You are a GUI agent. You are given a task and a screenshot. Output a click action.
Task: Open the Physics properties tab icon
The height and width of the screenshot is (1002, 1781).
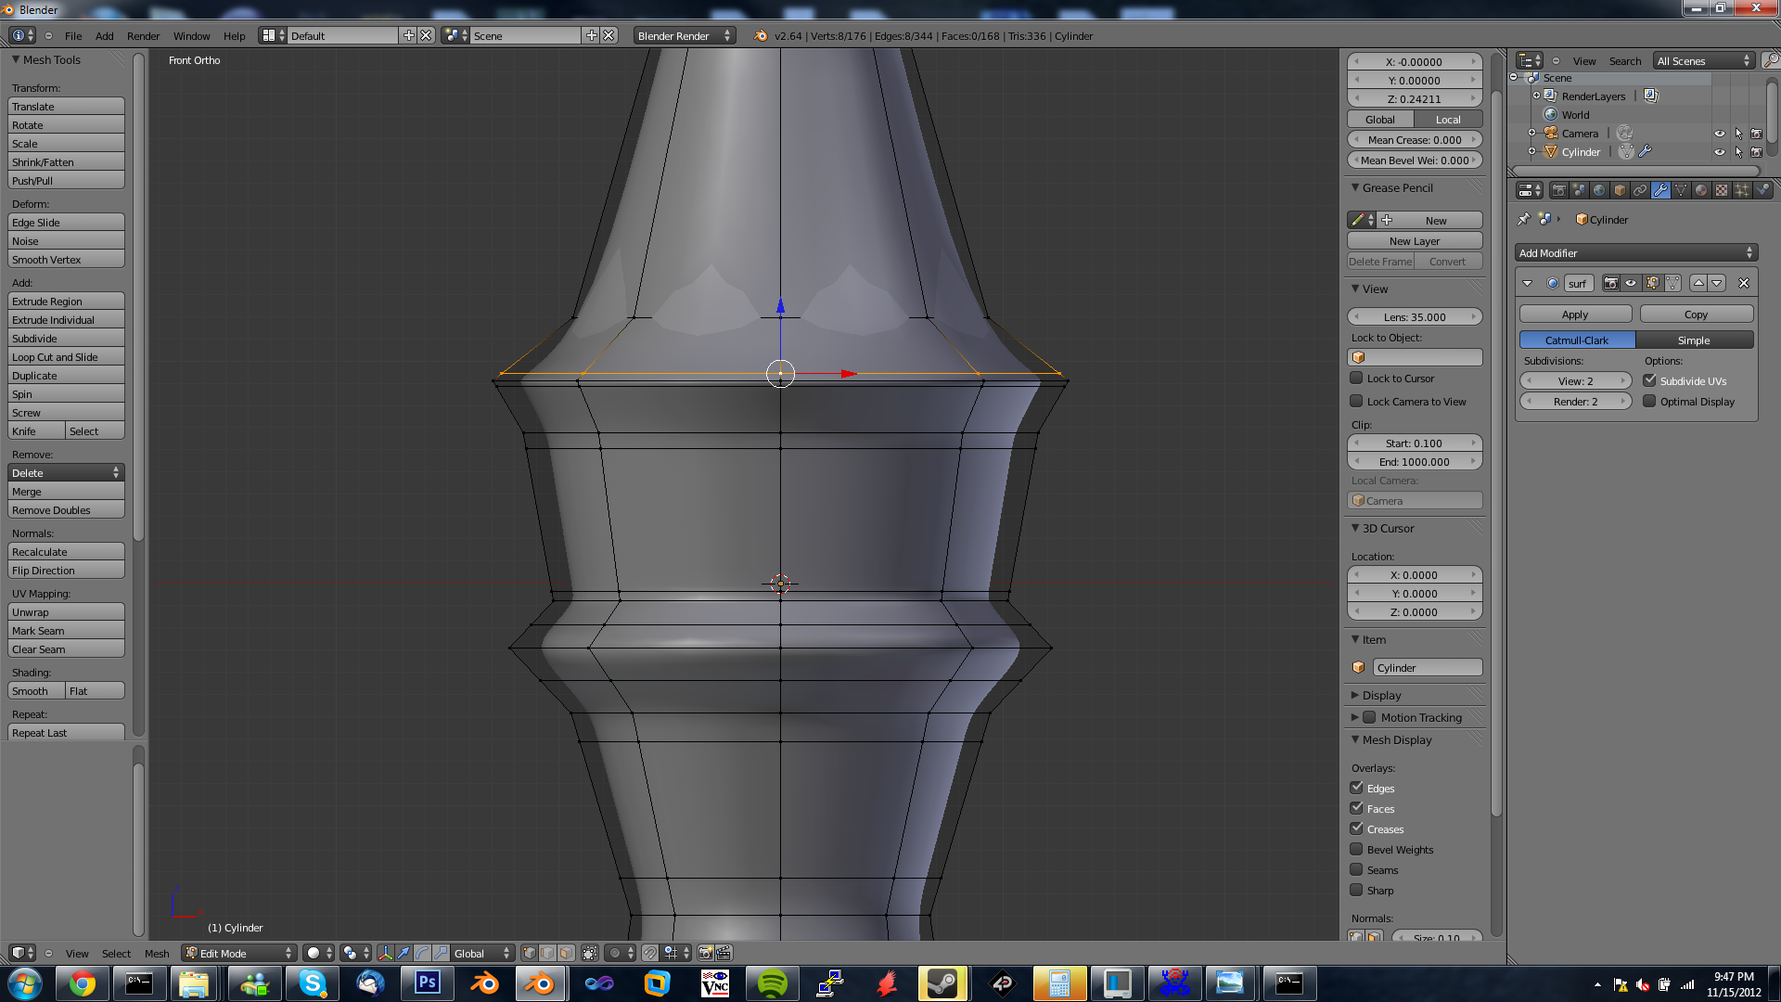(x=1762, y=190)
